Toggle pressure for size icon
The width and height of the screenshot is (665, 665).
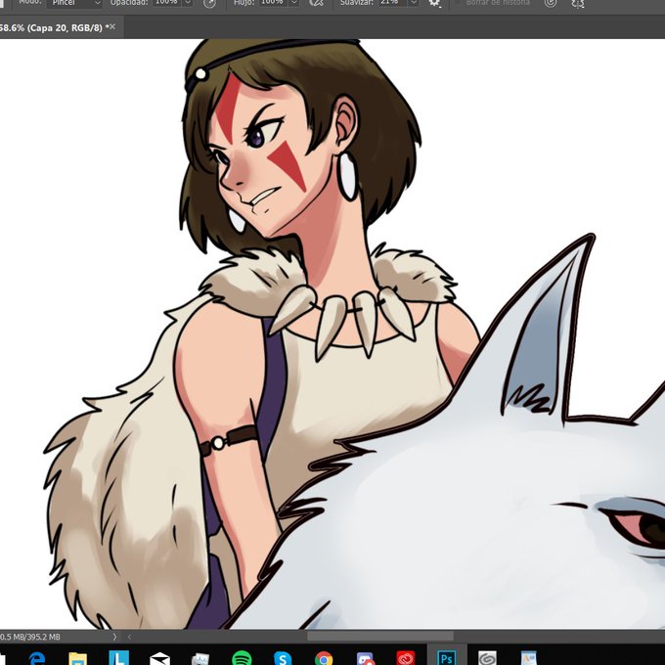[x=550, y=3]
